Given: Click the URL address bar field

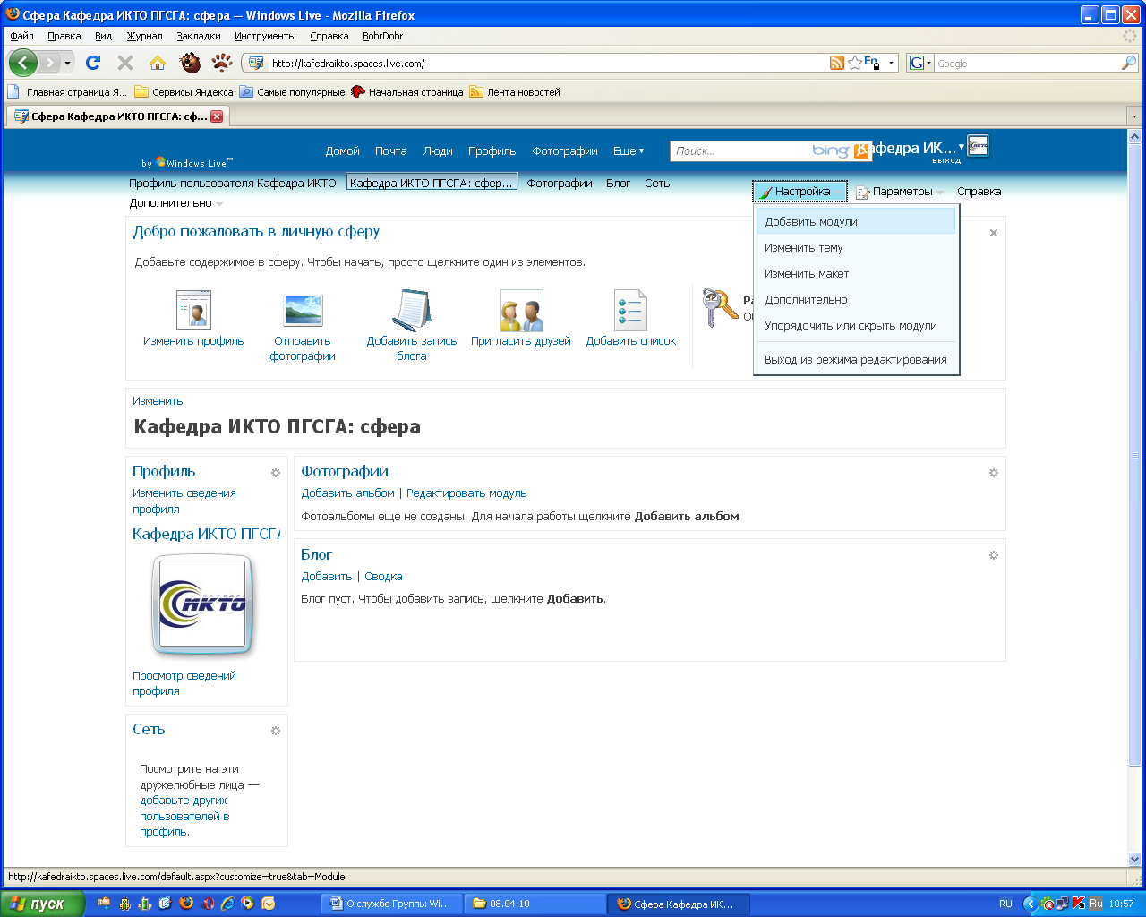Looking at the screenshot, I should tap(548, 64).
